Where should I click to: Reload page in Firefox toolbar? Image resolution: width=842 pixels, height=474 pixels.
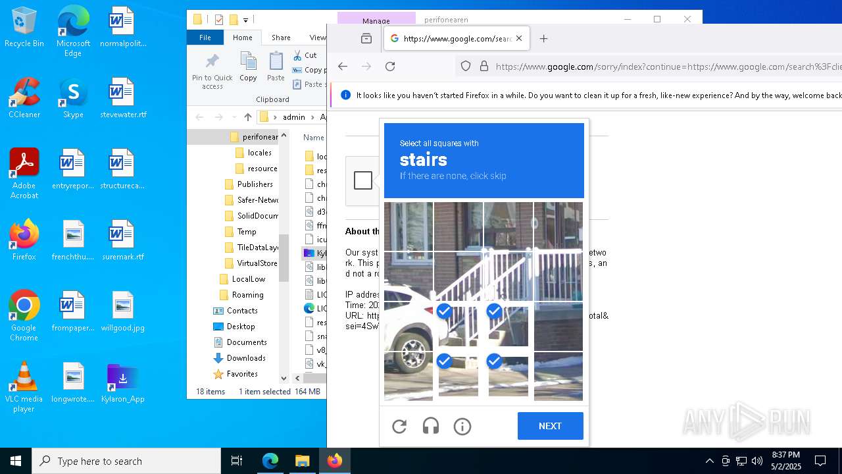pos(390,66)
